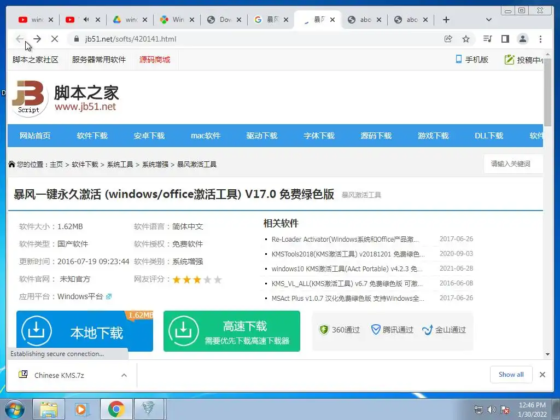Open Re-Loader Activator related software link

tap(345, 239)
